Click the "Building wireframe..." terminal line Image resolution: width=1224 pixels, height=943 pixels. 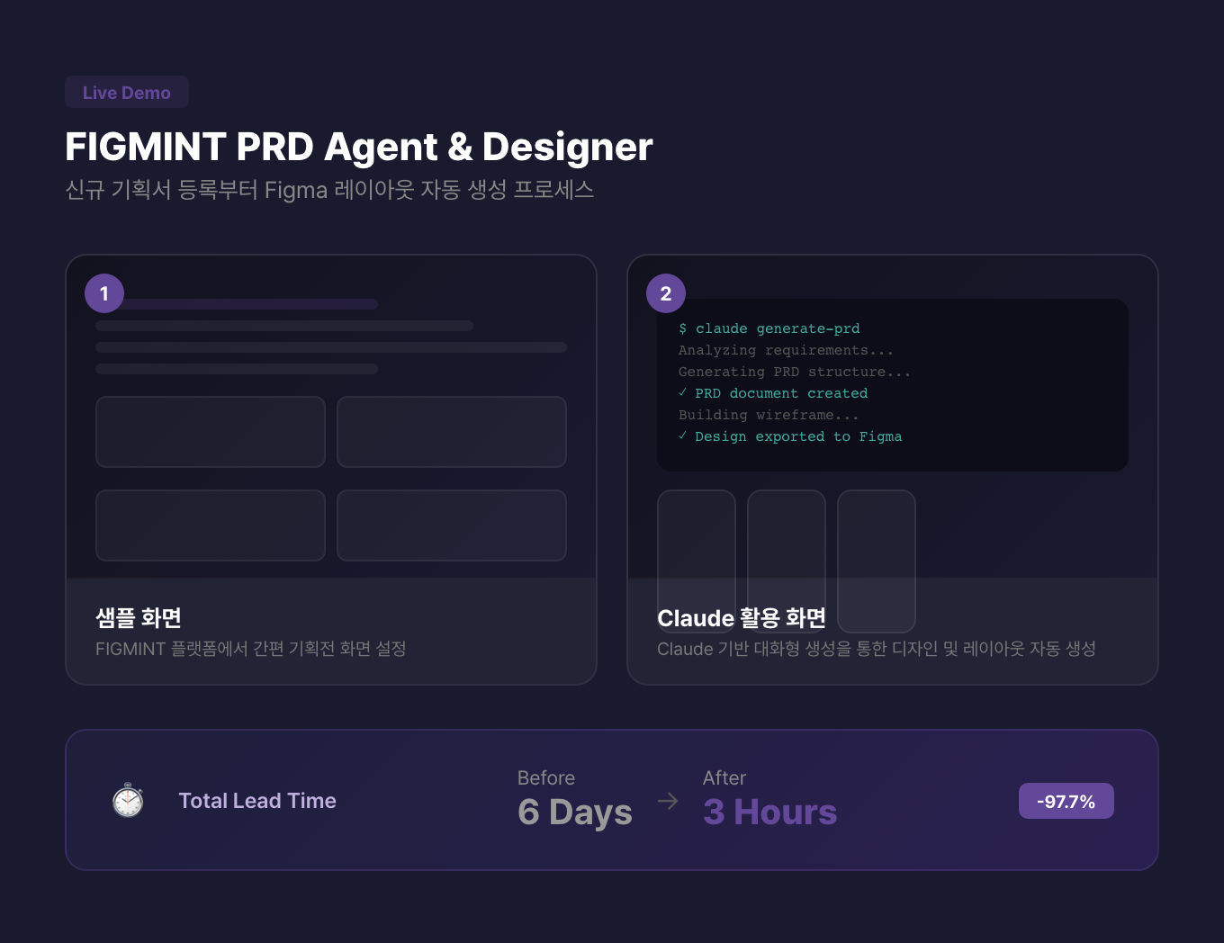769,415
